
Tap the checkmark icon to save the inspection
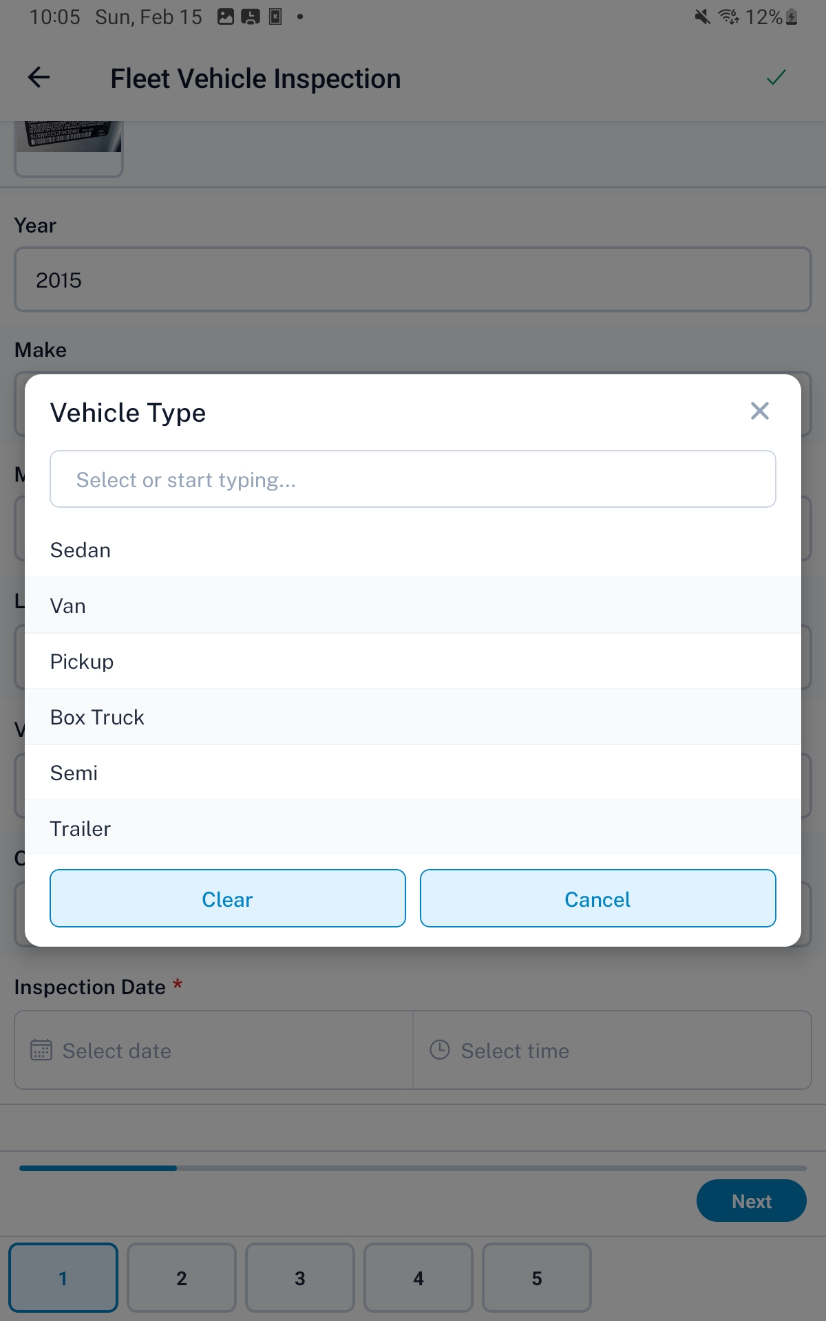(776, 77)
